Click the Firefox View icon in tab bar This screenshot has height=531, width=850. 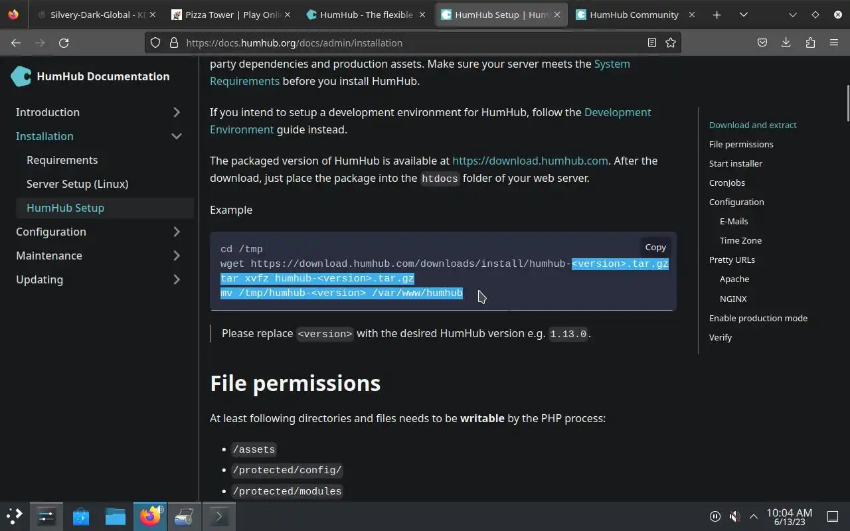pyautogui.click(x=13, y=15)
